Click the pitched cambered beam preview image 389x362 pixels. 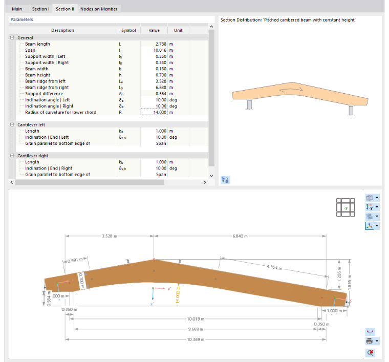coord(300,98)
